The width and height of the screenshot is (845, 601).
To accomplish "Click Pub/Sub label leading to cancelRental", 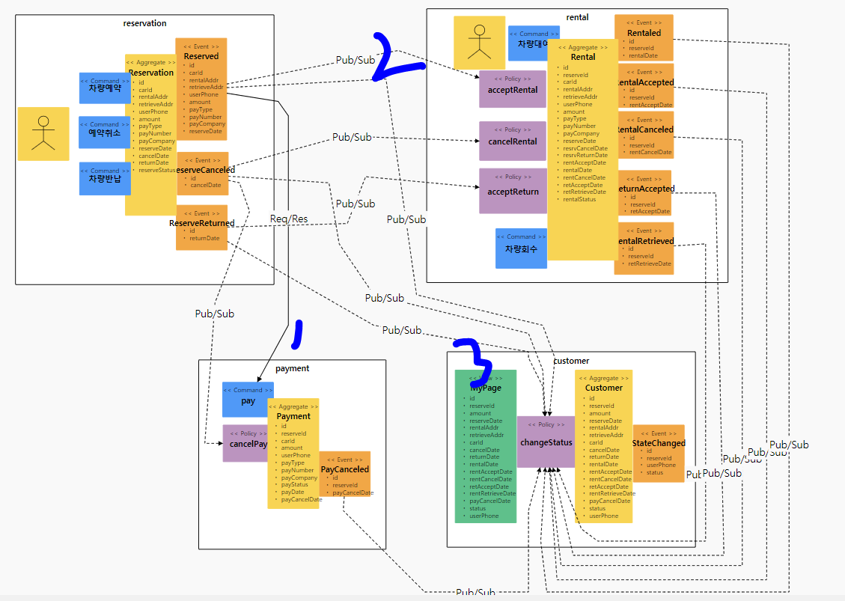I will (352, 137).
